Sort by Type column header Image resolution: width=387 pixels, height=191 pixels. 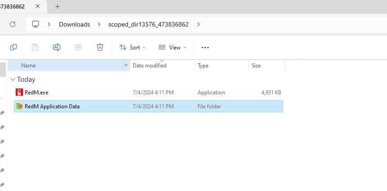click(x=222, y=65)
